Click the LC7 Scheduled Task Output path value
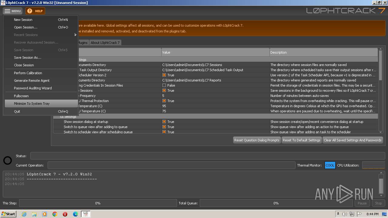The image size is (388, 218). [203, 70]
